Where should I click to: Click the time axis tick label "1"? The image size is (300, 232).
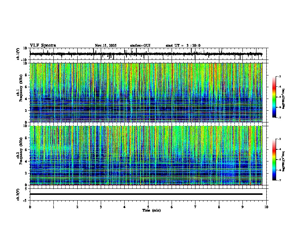click(x=53, y=207)
